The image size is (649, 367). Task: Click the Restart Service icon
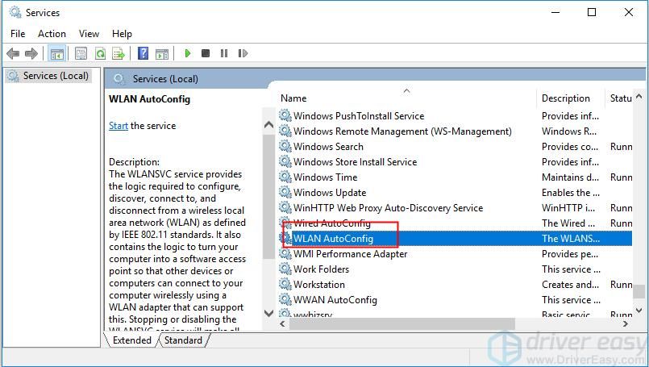pyautogui.click(x=243, y=53)
